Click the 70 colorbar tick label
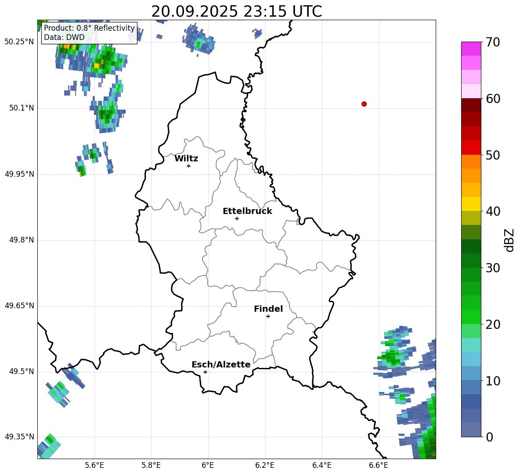Image resolution: width=520 pixels, height=474 pixels. point(493,42)
